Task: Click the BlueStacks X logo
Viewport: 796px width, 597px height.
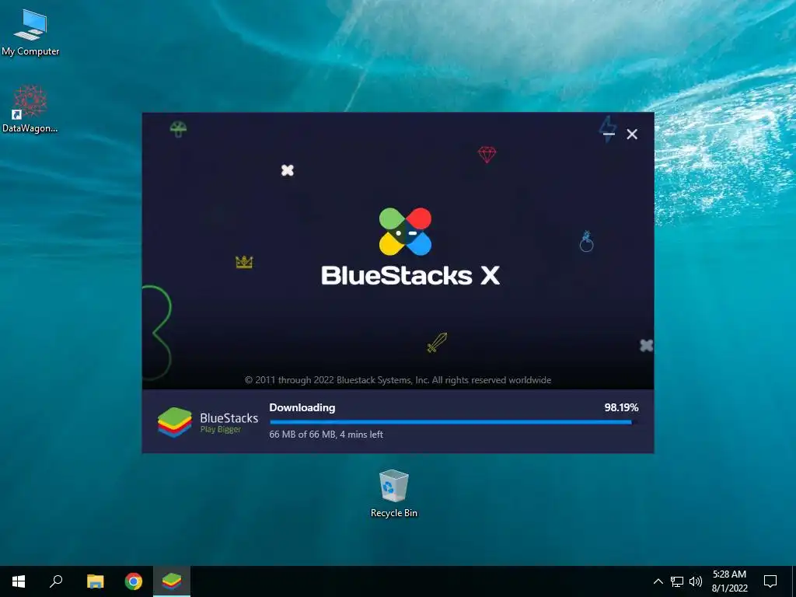Action: [405, 232]
